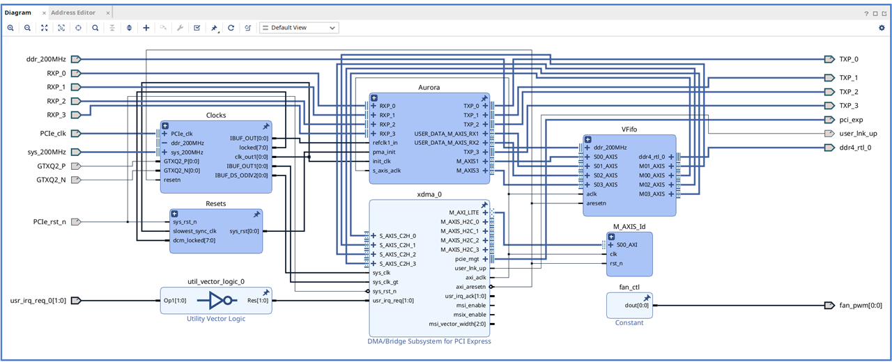Click pma_init pin on Aurora block
Screen dimensions: 892x362
384,152
